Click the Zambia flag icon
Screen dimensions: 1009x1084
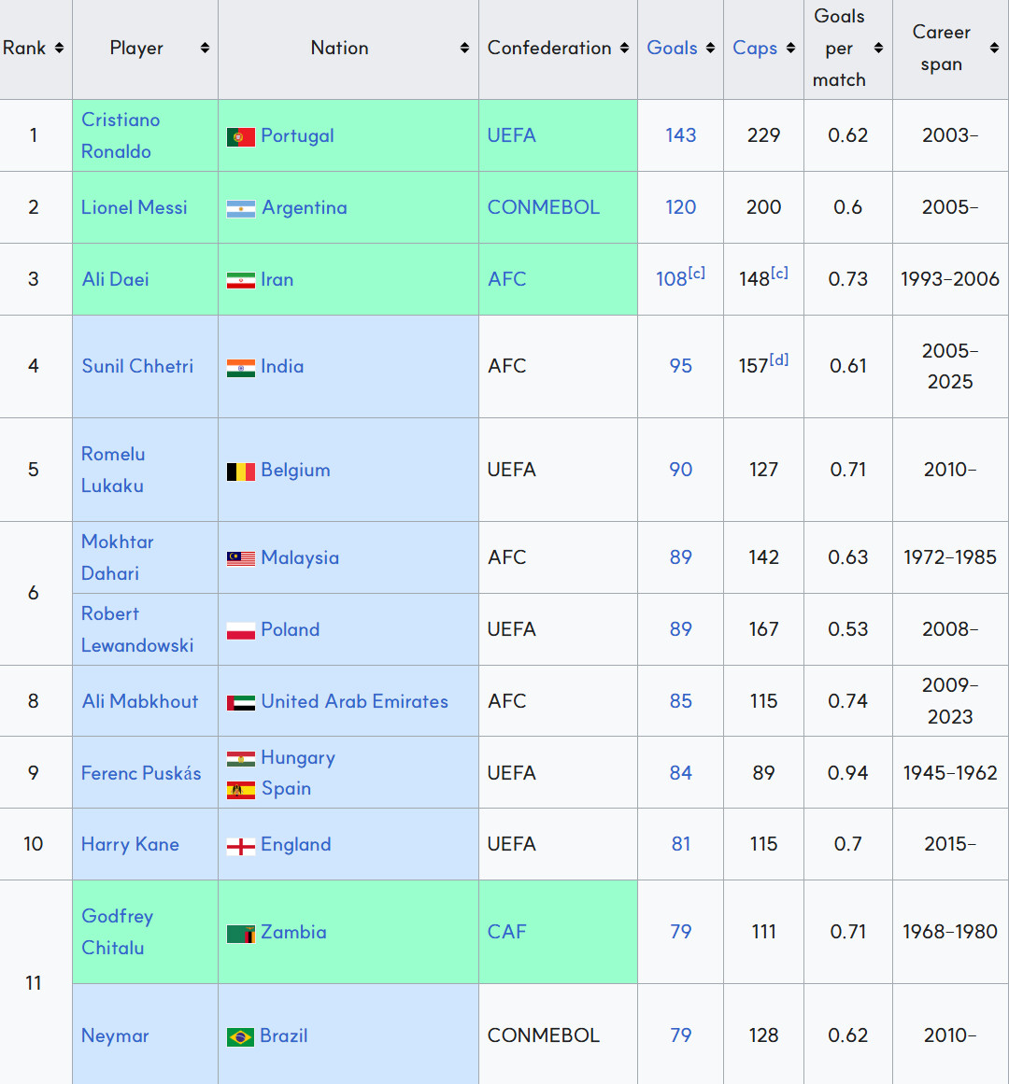(x=241, y=934)
